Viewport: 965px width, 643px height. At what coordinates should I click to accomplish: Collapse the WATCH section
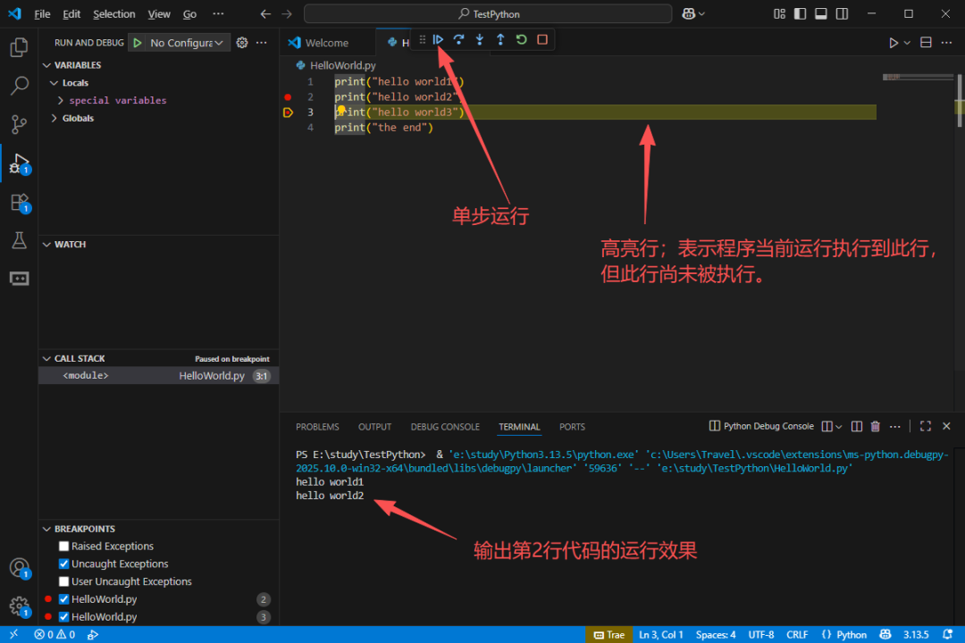[x=46, y=245]
